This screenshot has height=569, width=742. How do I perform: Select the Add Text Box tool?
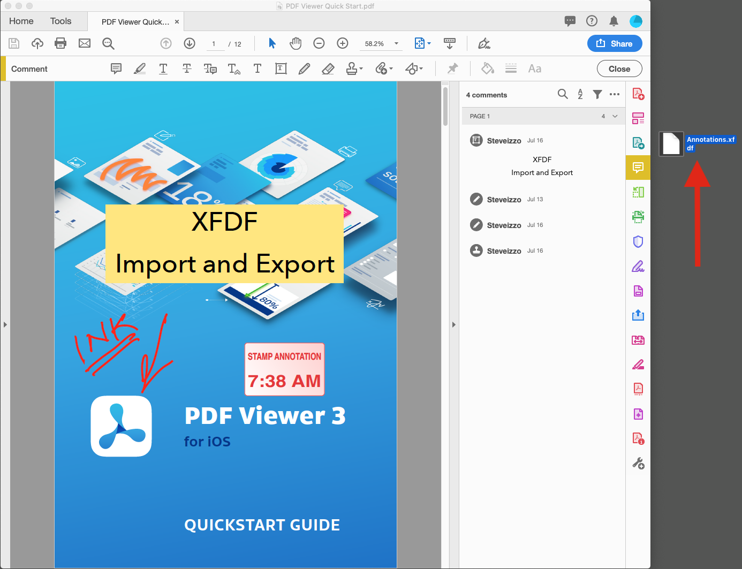[x=281, y=69]
